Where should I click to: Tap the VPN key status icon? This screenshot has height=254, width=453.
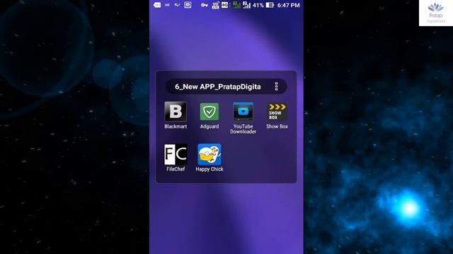pyautogui.click(x=205, y=5)
